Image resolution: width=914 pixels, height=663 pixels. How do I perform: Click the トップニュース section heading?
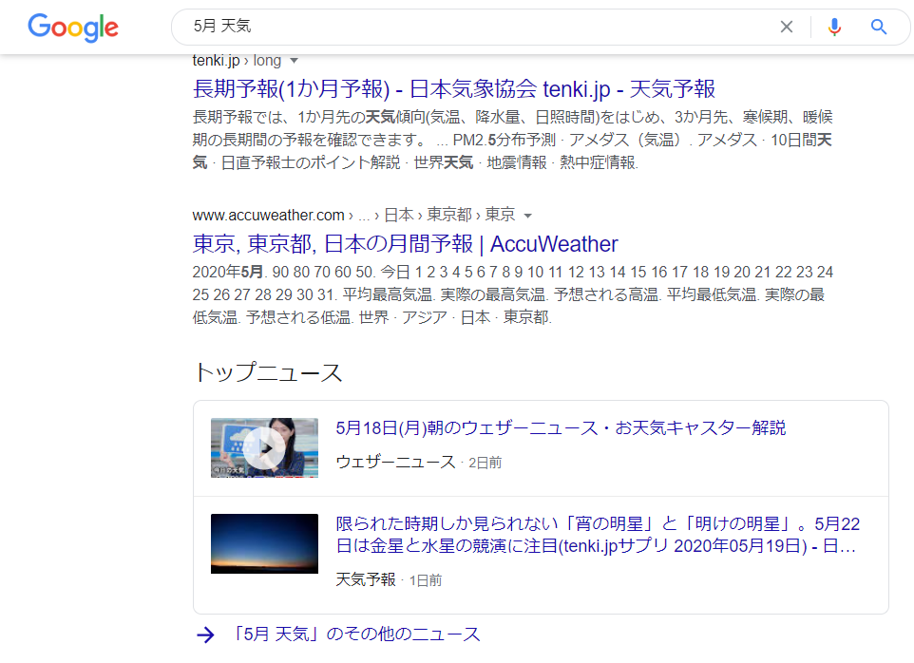(268, 373)
